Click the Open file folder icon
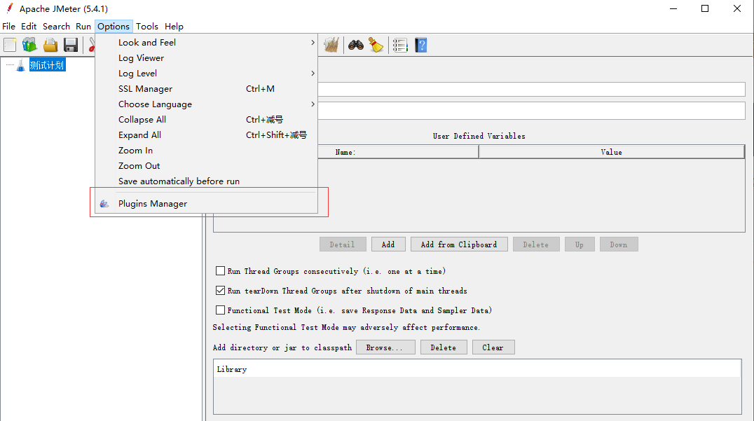 [50, 45]
